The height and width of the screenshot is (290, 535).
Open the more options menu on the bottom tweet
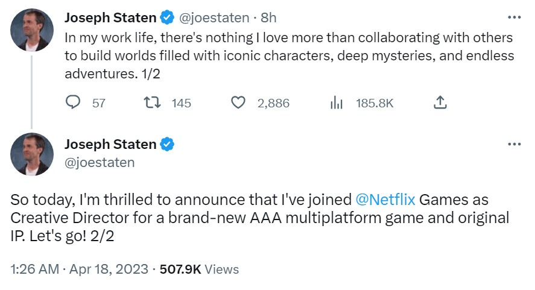point(514,144)
